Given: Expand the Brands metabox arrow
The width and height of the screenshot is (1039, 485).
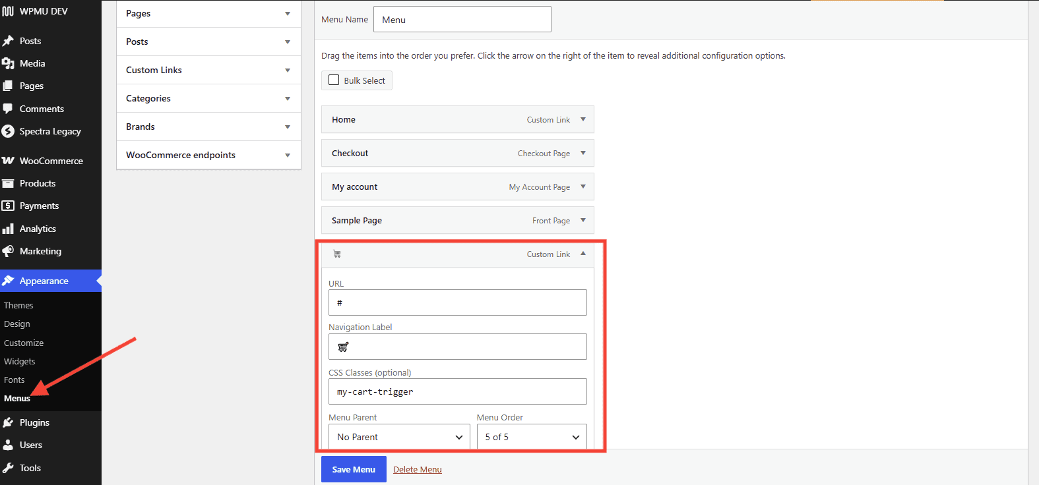Looking at the screenshot, I should click(288, 127).
